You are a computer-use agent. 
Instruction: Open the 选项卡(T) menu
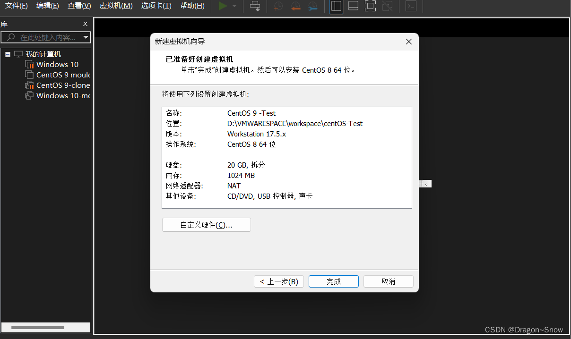156,6
